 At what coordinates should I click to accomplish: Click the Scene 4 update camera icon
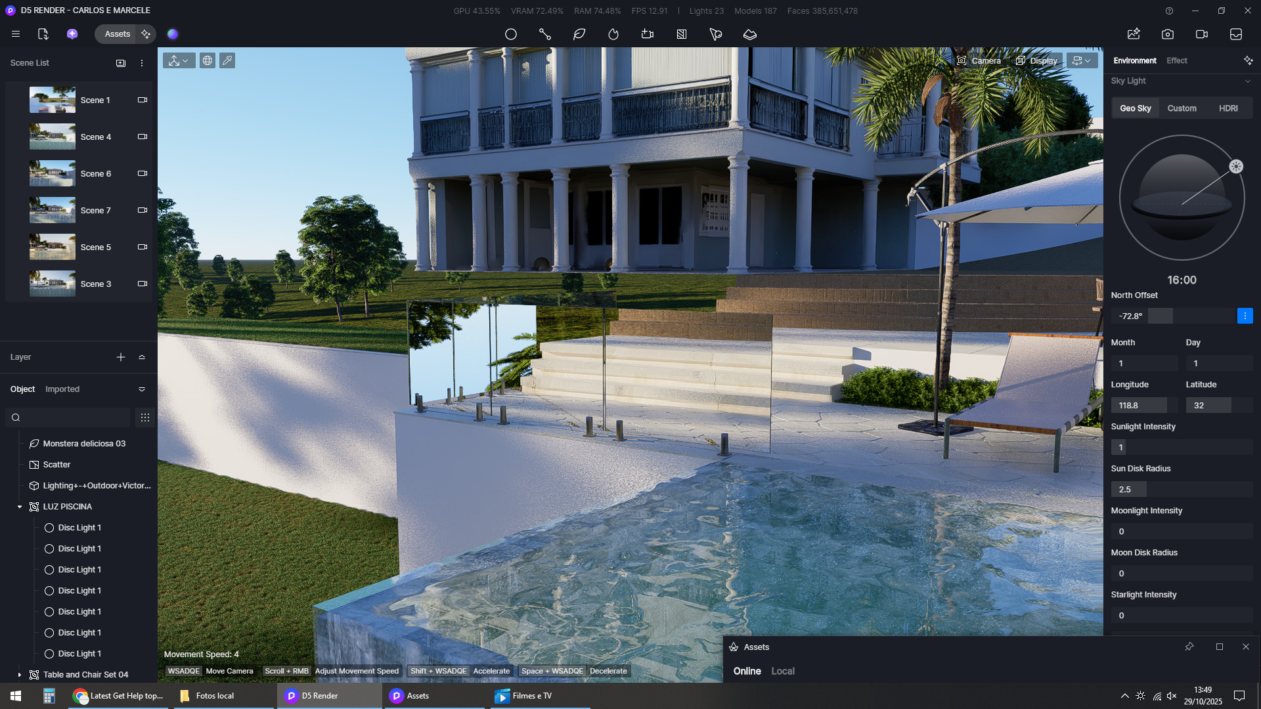pos(142,137)
